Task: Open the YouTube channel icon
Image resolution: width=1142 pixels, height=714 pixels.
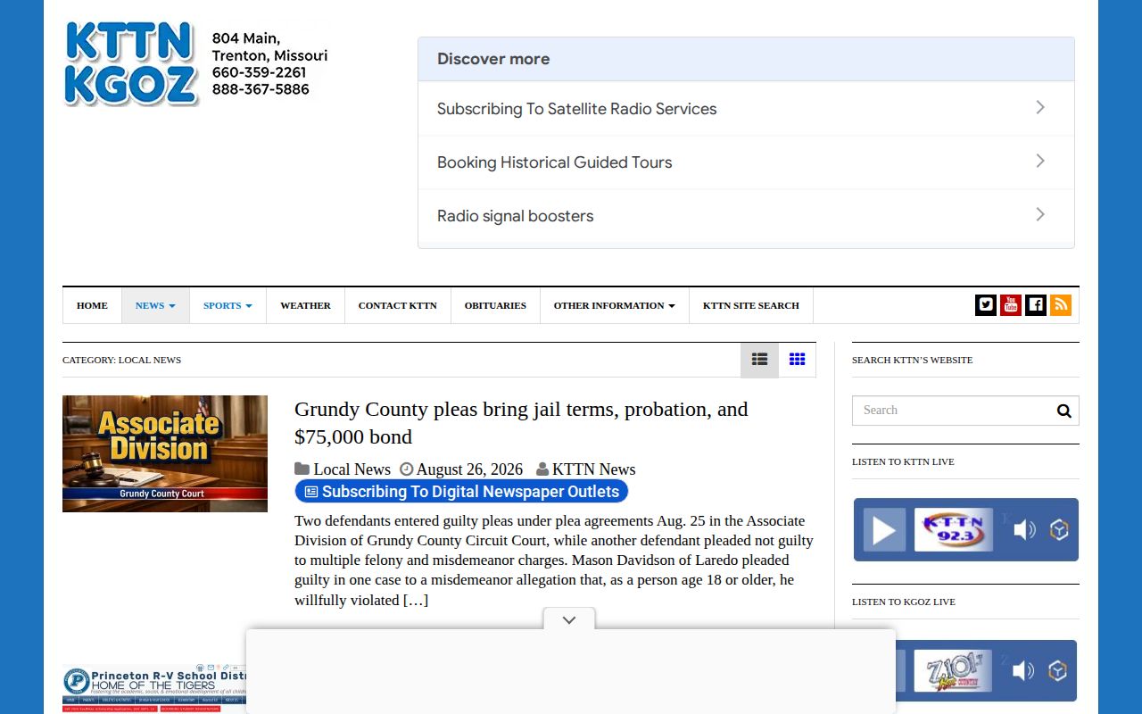Action: [x=1011, y=305]
